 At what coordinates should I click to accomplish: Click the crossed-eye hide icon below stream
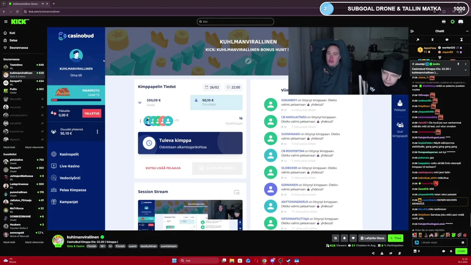(391, 253)
